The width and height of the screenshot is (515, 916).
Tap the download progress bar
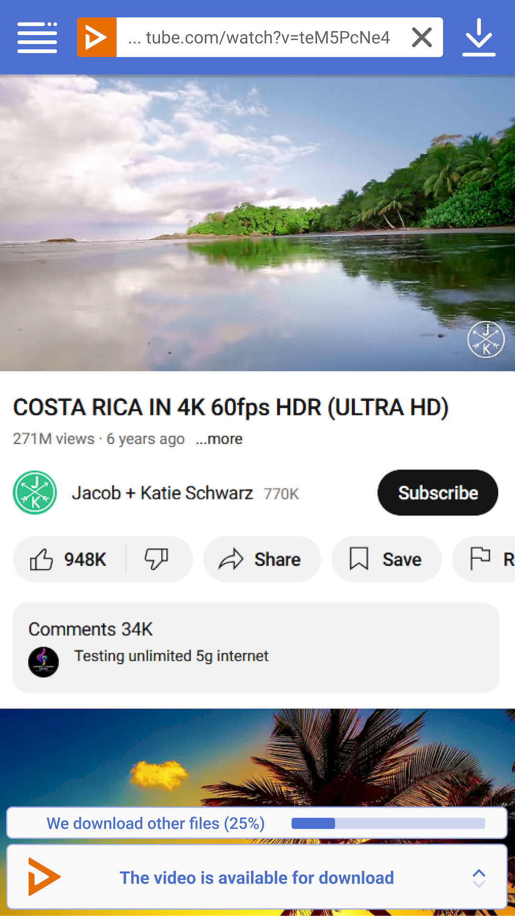coord(388,823)
